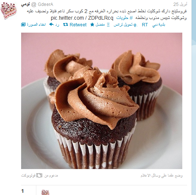
Task: Click the Retweet text button
Action: click(78, 24)
